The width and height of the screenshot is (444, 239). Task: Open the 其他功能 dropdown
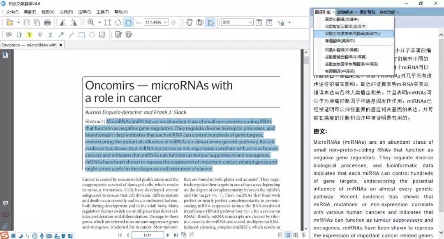pyautogui.click(x=389, y=12)
